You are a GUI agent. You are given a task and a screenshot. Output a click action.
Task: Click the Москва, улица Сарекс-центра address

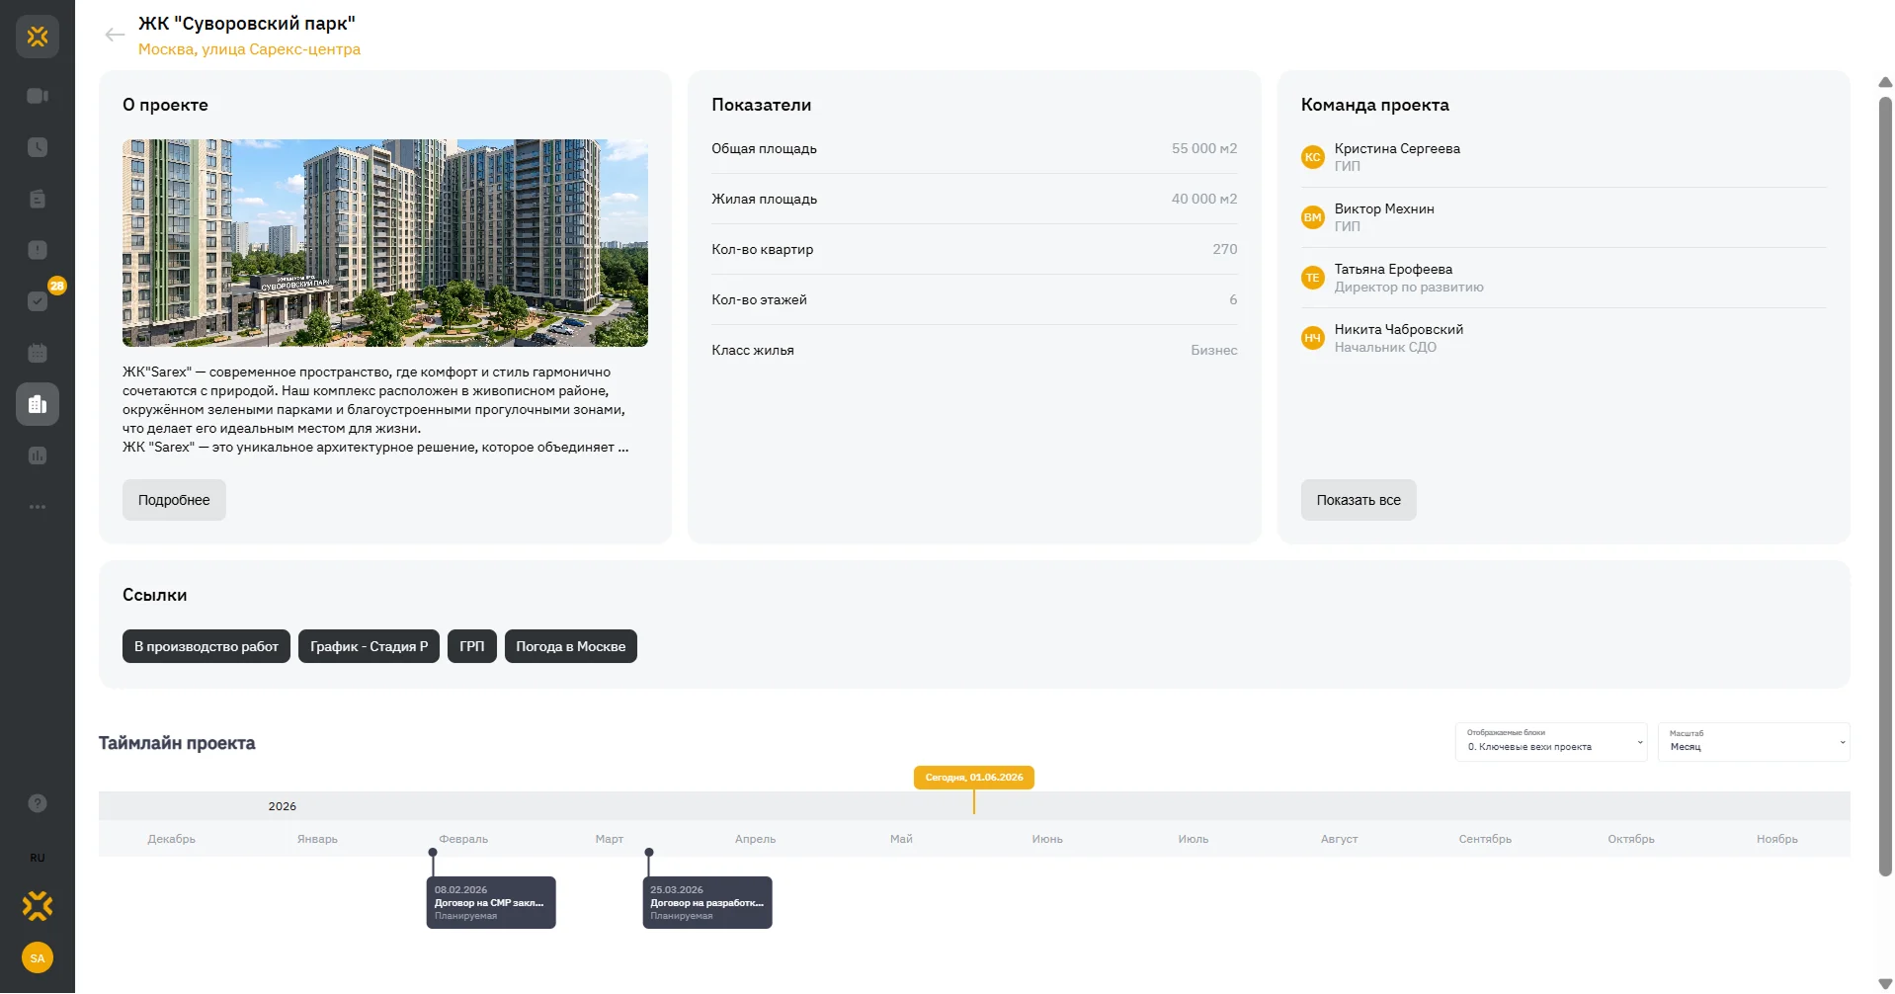(x=249, y=49)
